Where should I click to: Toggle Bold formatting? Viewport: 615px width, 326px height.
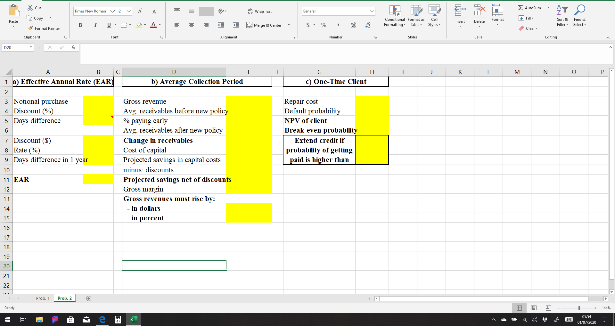tap(80, 25)
